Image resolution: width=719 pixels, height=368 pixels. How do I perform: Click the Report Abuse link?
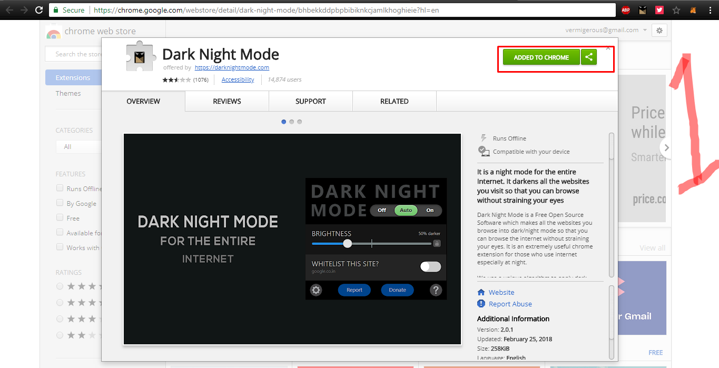point(510,304)
